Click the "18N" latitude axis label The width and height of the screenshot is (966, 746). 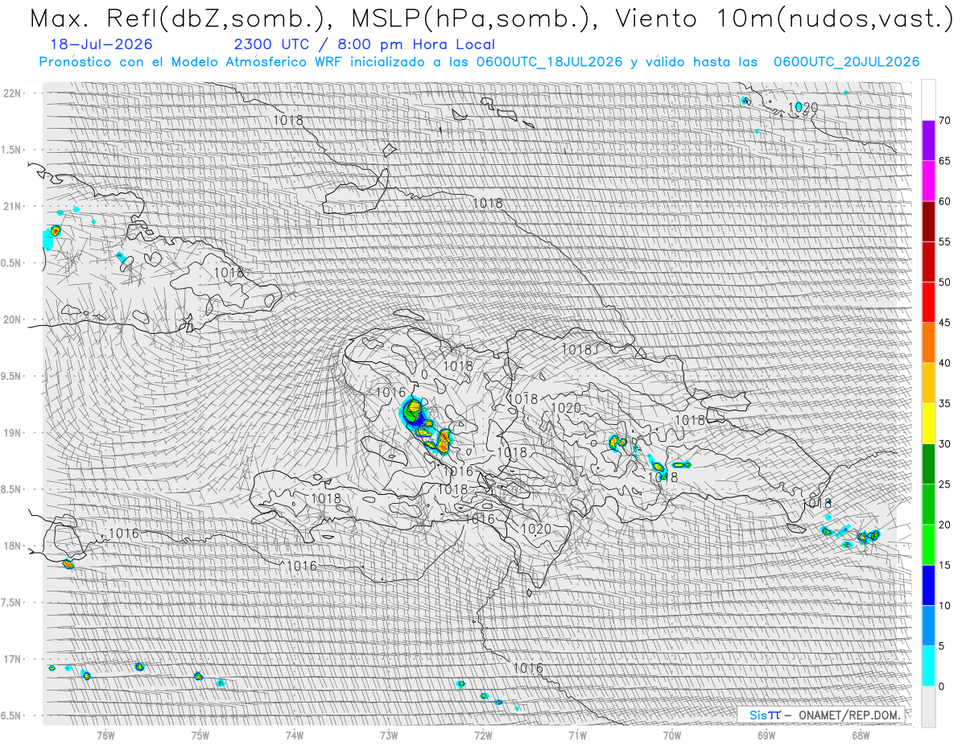tap(14, 546)
